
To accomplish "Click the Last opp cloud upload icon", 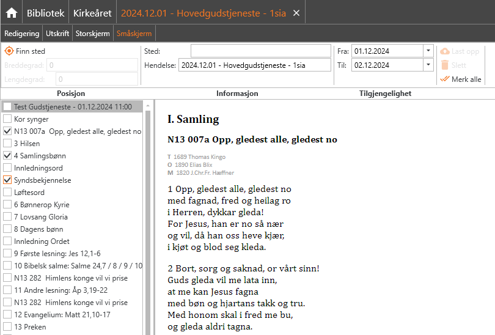I will (445, 51).
